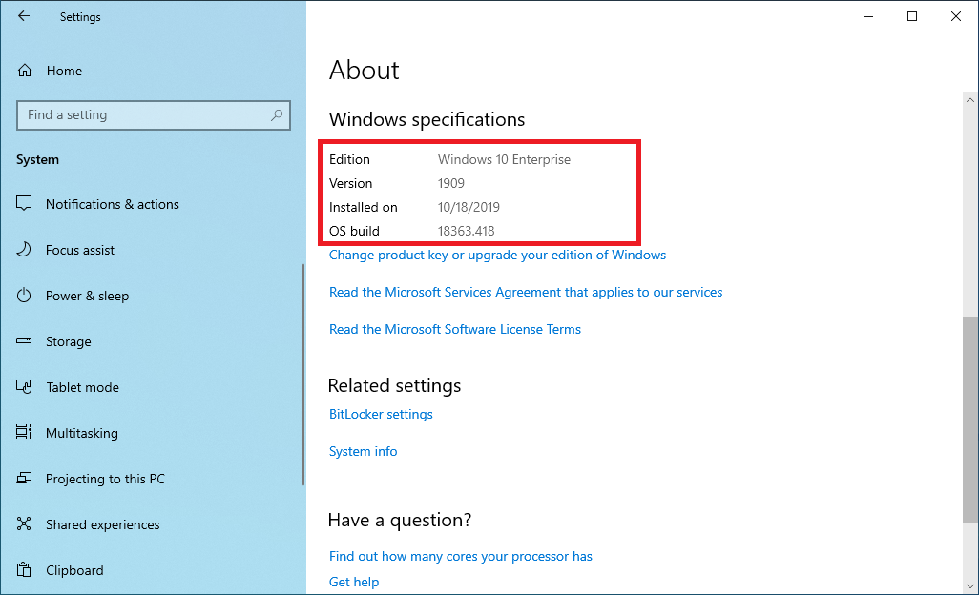The height and width of the screenshot is (595, 979).
Task: Open System info
Action: click(363, 451)
